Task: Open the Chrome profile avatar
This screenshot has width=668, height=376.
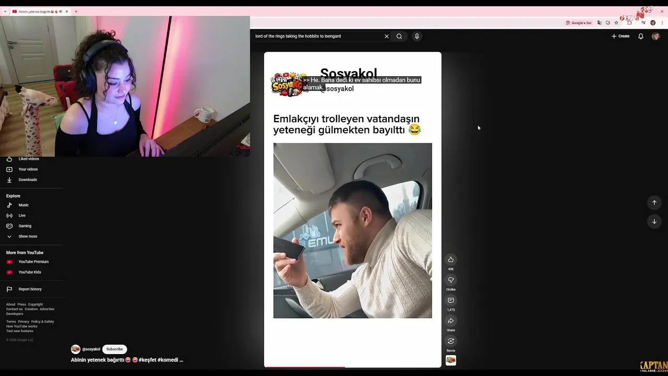Action: coord(653,23)
